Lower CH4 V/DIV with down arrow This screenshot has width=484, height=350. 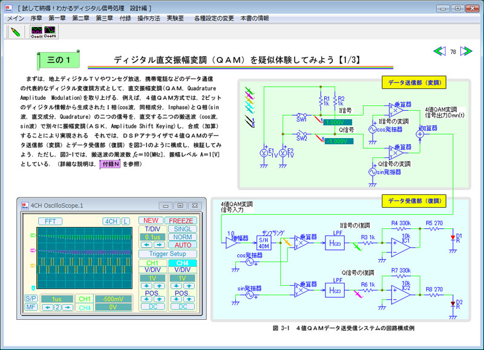(x=177, y=286)
